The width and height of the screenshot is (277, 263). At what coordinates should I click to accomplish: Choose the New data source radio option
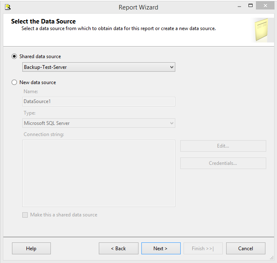(14, 82)
